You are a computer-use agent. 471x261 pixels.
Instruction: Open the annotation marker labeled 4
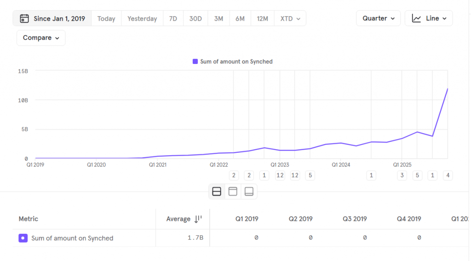[448, 175]
